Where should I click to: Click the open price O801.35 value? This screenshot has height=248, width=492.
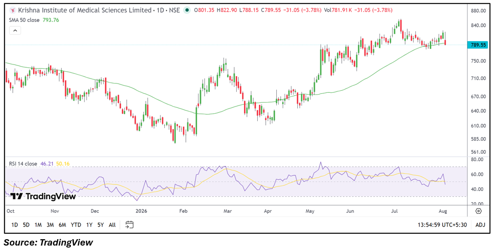[204, 10]
